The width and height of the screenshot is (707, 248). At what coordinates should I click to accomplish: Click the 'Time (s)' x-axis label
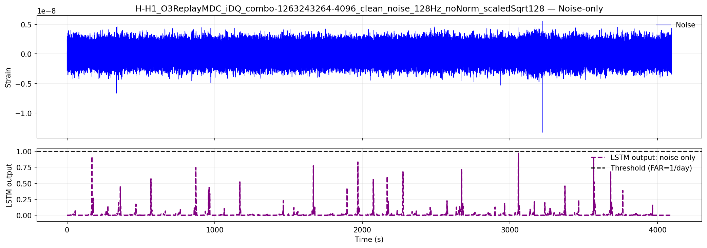[x=369, y=240]
